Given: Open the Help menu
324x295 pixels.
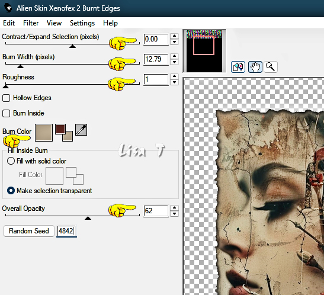Looking at the screenshot, I should 110,23.
